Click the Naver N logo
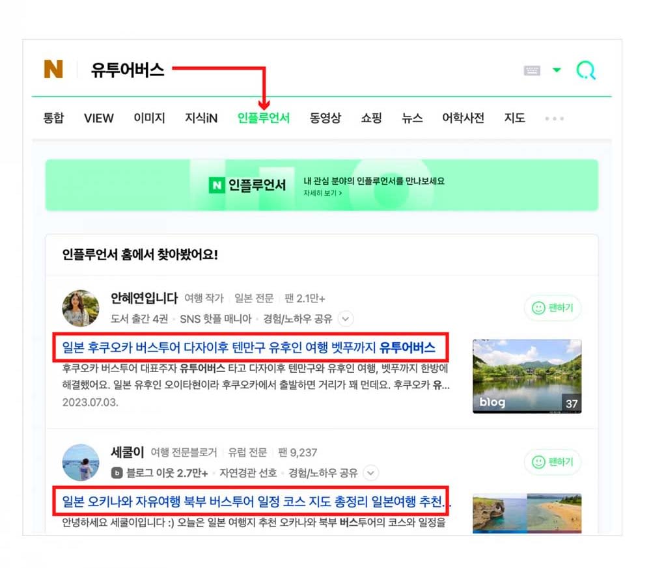 point(53,69)
